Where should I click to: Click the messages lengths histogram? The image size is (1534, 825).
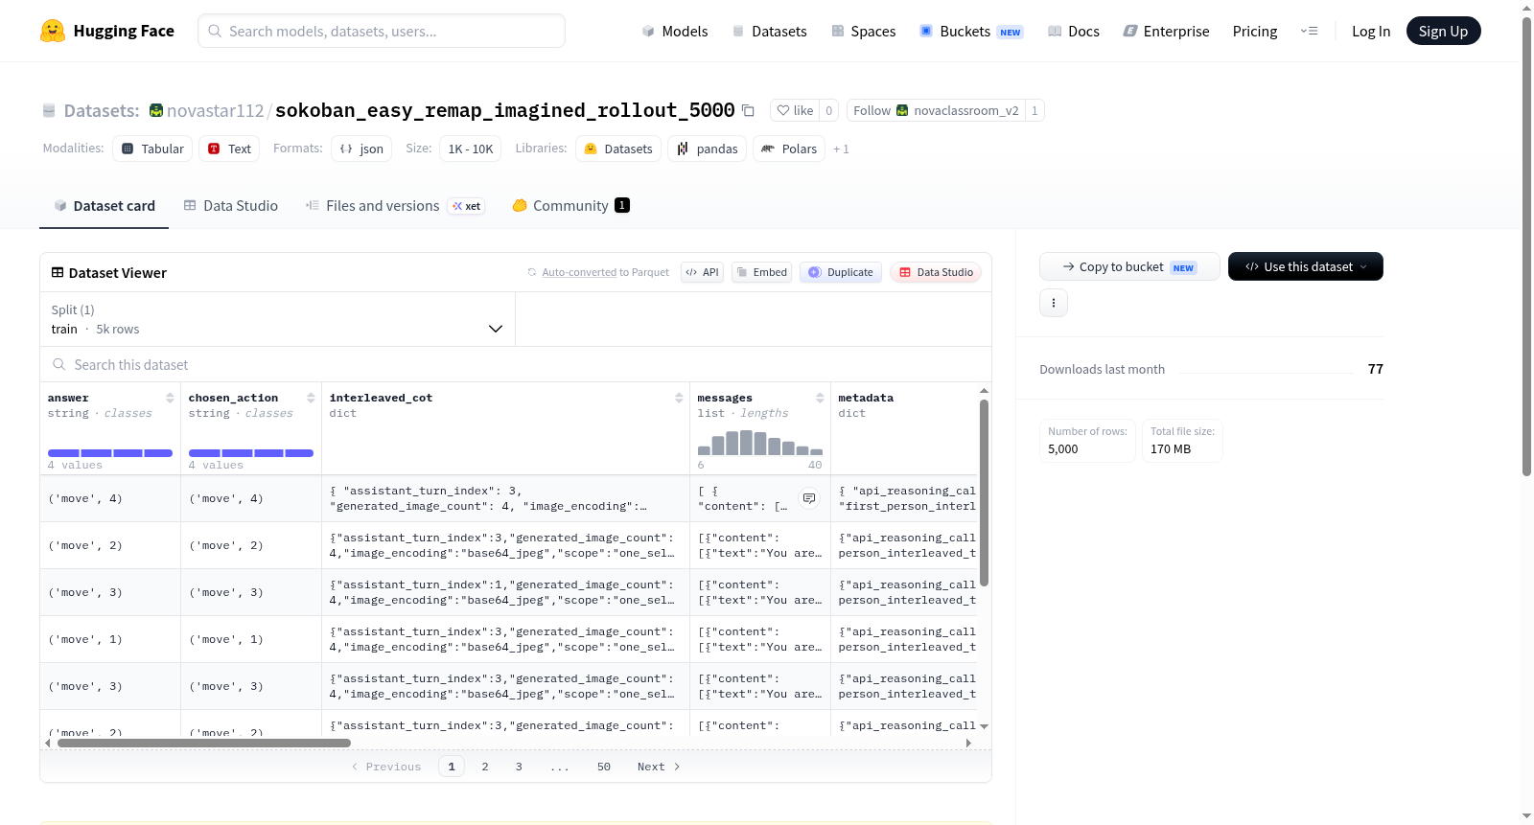point(760,443)
